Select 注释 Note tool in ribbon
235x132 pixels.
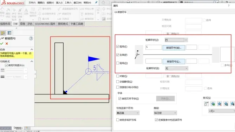click(26, 12)
